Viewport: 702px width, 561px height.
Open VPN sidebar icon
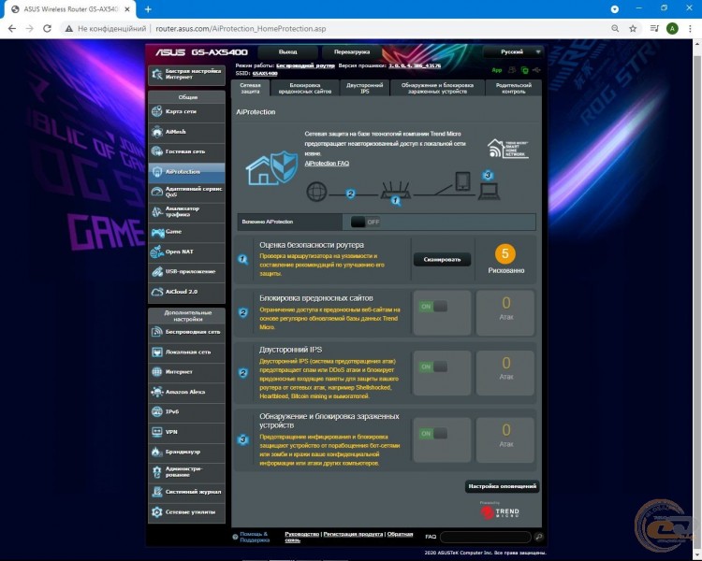[x=156, y=432]
